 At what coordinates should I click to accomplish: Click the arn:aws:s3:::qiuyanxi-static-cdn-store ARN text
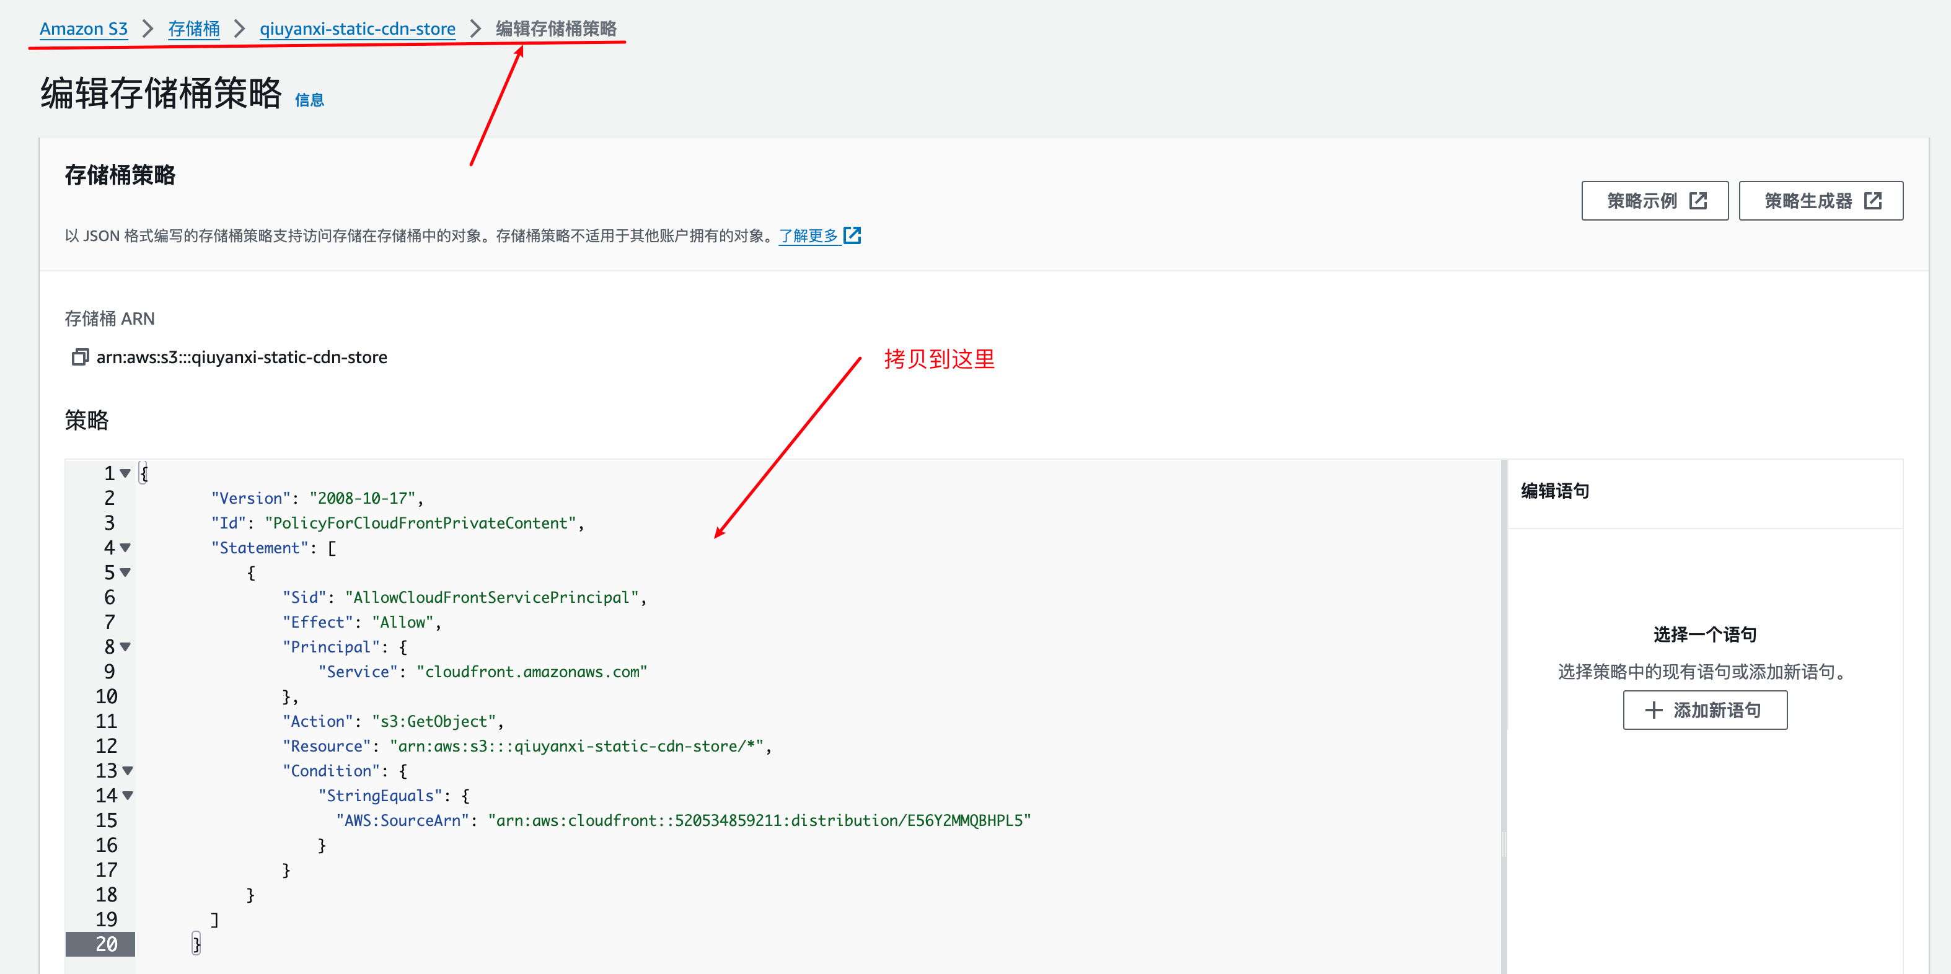[242, 357]
